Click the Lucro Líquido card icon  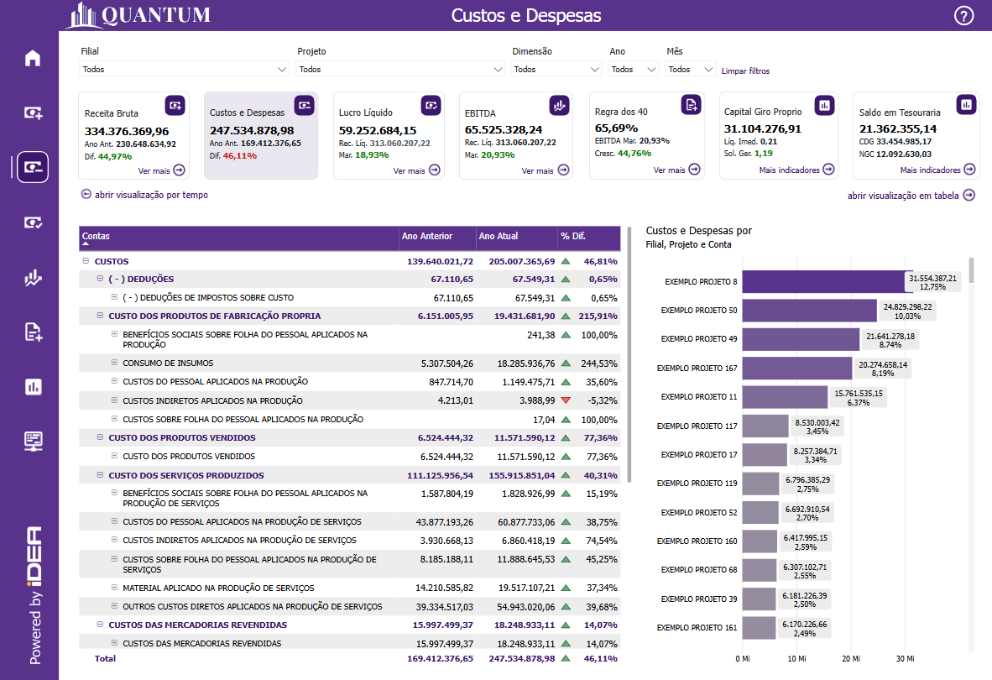(431, 105)
